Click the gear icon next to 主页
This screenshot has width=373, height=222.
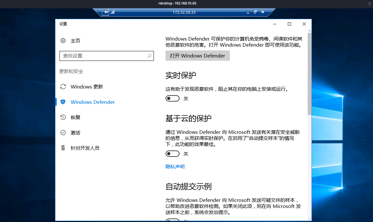coord(63,41)
